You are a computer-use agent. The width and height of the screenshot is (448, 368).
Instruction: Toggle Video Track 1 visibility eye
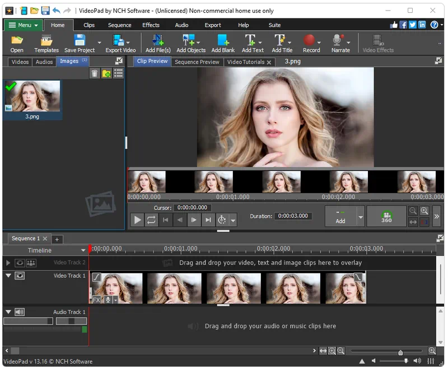pyautogui.click(x=20, y=276)
